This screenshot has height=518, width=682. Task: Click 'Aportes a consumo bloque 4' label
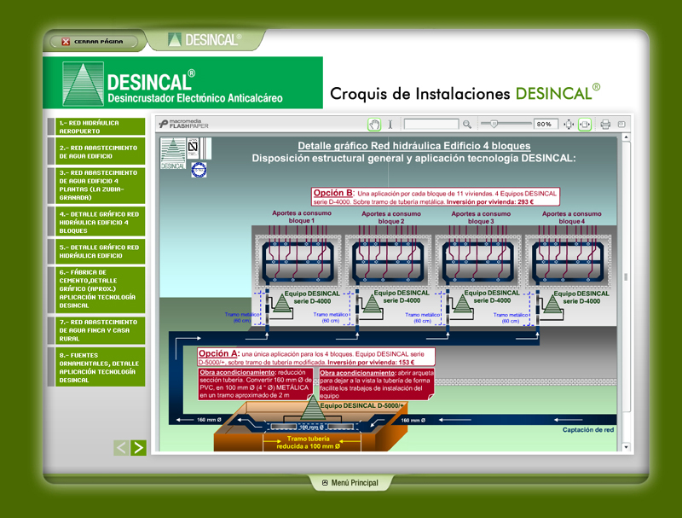(571, 218)
